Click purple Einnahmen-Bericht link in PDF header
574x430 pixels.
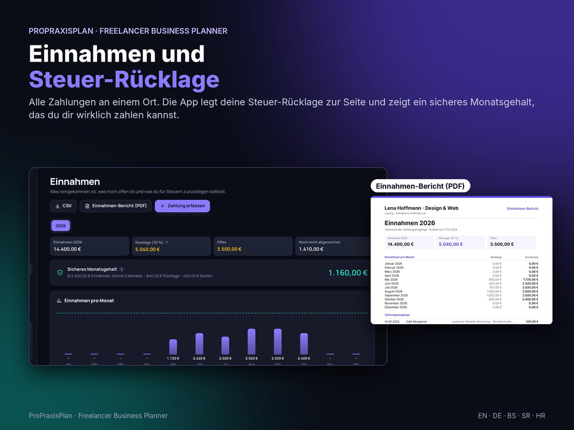tap(522, 208)
